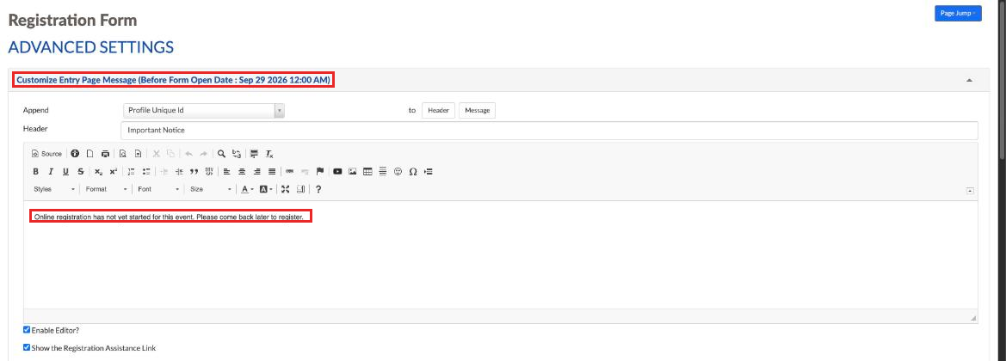Insert an anchor flag
The image size is (1006, 361).
pyautogui.click(x=319, y=172)
